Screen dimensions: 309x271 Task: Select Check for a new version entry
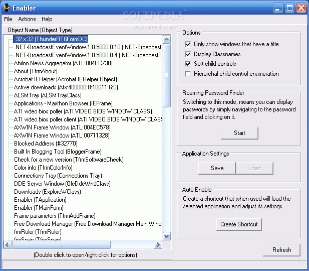[x=69, y=160]
